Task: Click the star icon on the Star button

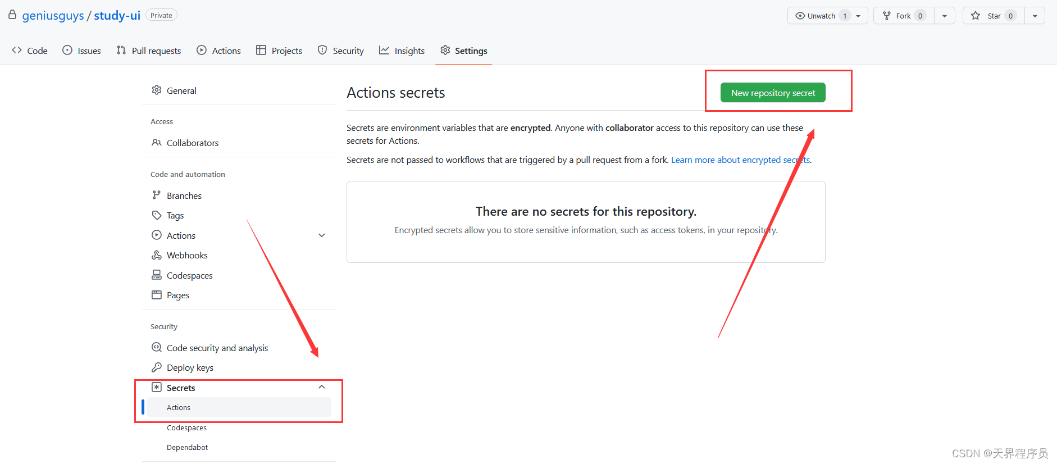Action: coord(976,16)
